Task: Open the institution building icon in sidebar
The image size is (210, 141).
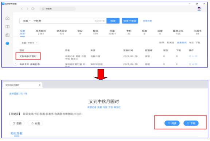Action: tap(8, 35)
